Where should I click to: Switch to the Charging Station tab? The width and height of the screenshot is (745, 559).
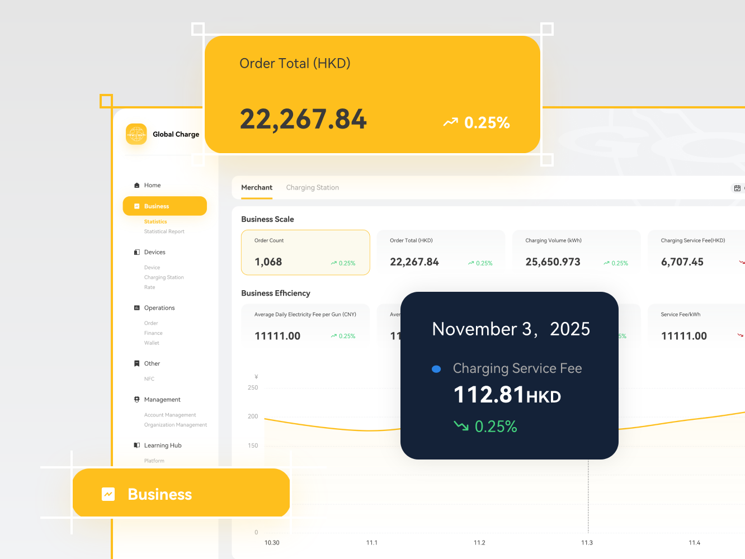(313, 188)
